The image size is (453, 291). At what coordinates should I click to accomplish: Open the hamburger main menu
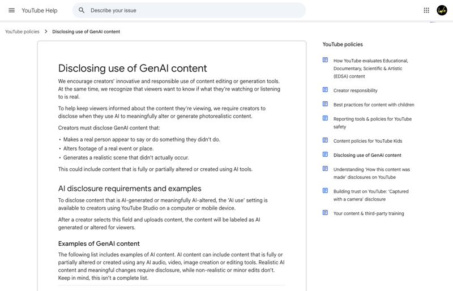pyautogui.click(x=11, y=10)
